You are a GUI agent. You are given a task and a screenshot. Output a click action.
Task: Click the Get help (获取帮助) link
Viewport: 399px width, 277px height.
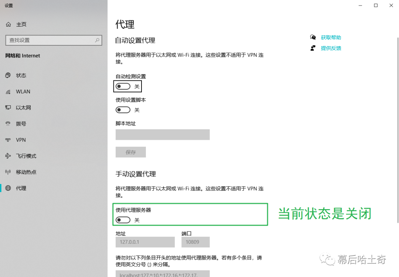pos(331,38)
